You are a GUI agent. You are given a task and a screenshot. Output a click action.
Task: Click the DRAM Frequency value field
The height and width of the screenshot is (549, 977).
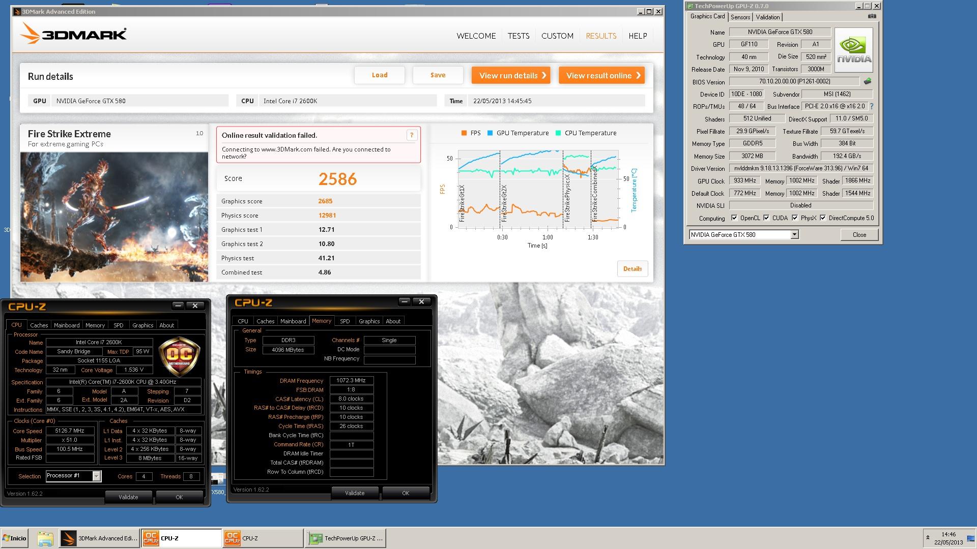351,380
